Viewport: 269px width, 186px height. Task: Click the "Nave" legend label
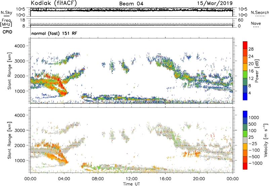coord(256,23)
